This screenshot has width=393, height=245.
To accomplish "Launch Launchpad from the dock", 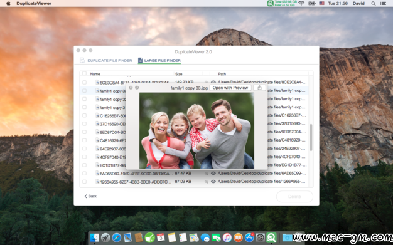I will [x=105, y=237].
